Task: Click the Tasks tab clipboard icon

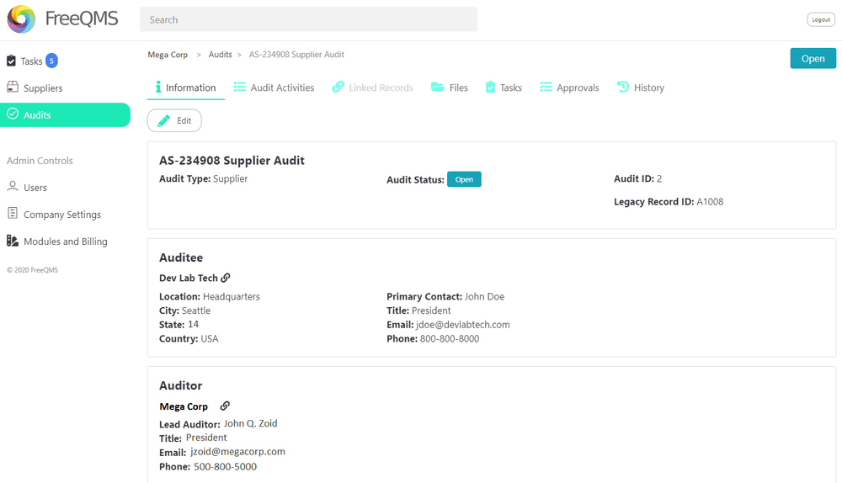Action: coord(490,87)
